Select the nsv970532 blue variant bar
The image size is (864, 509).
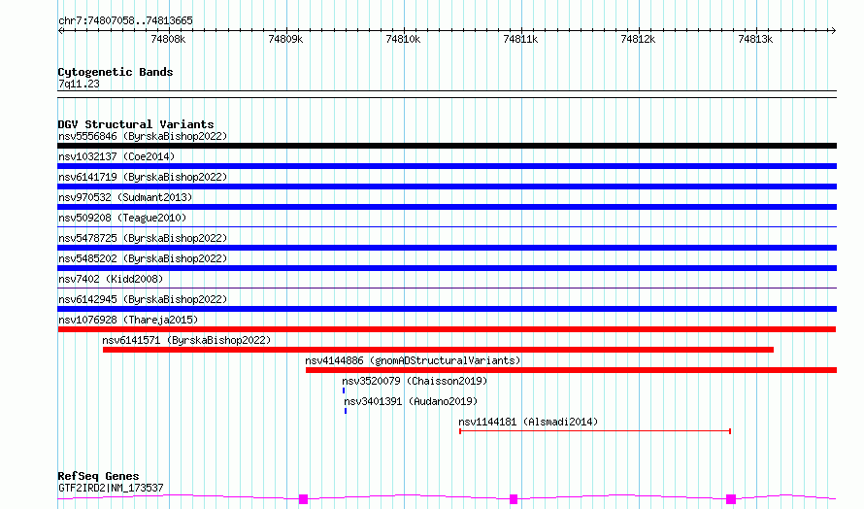pyautogui.click(x=447, y=207)
